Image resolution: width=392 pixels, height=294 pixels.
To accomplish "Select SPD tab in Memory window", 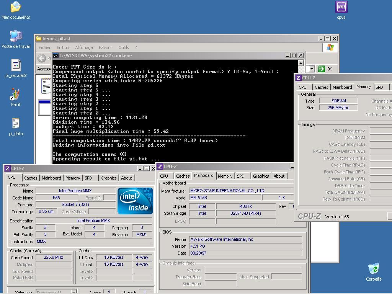I will 379,87.
